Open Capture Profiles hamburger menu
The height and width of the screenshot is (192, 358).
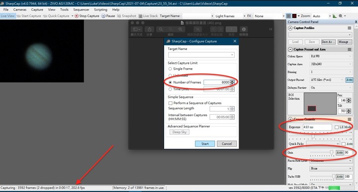tap(350, 28)
